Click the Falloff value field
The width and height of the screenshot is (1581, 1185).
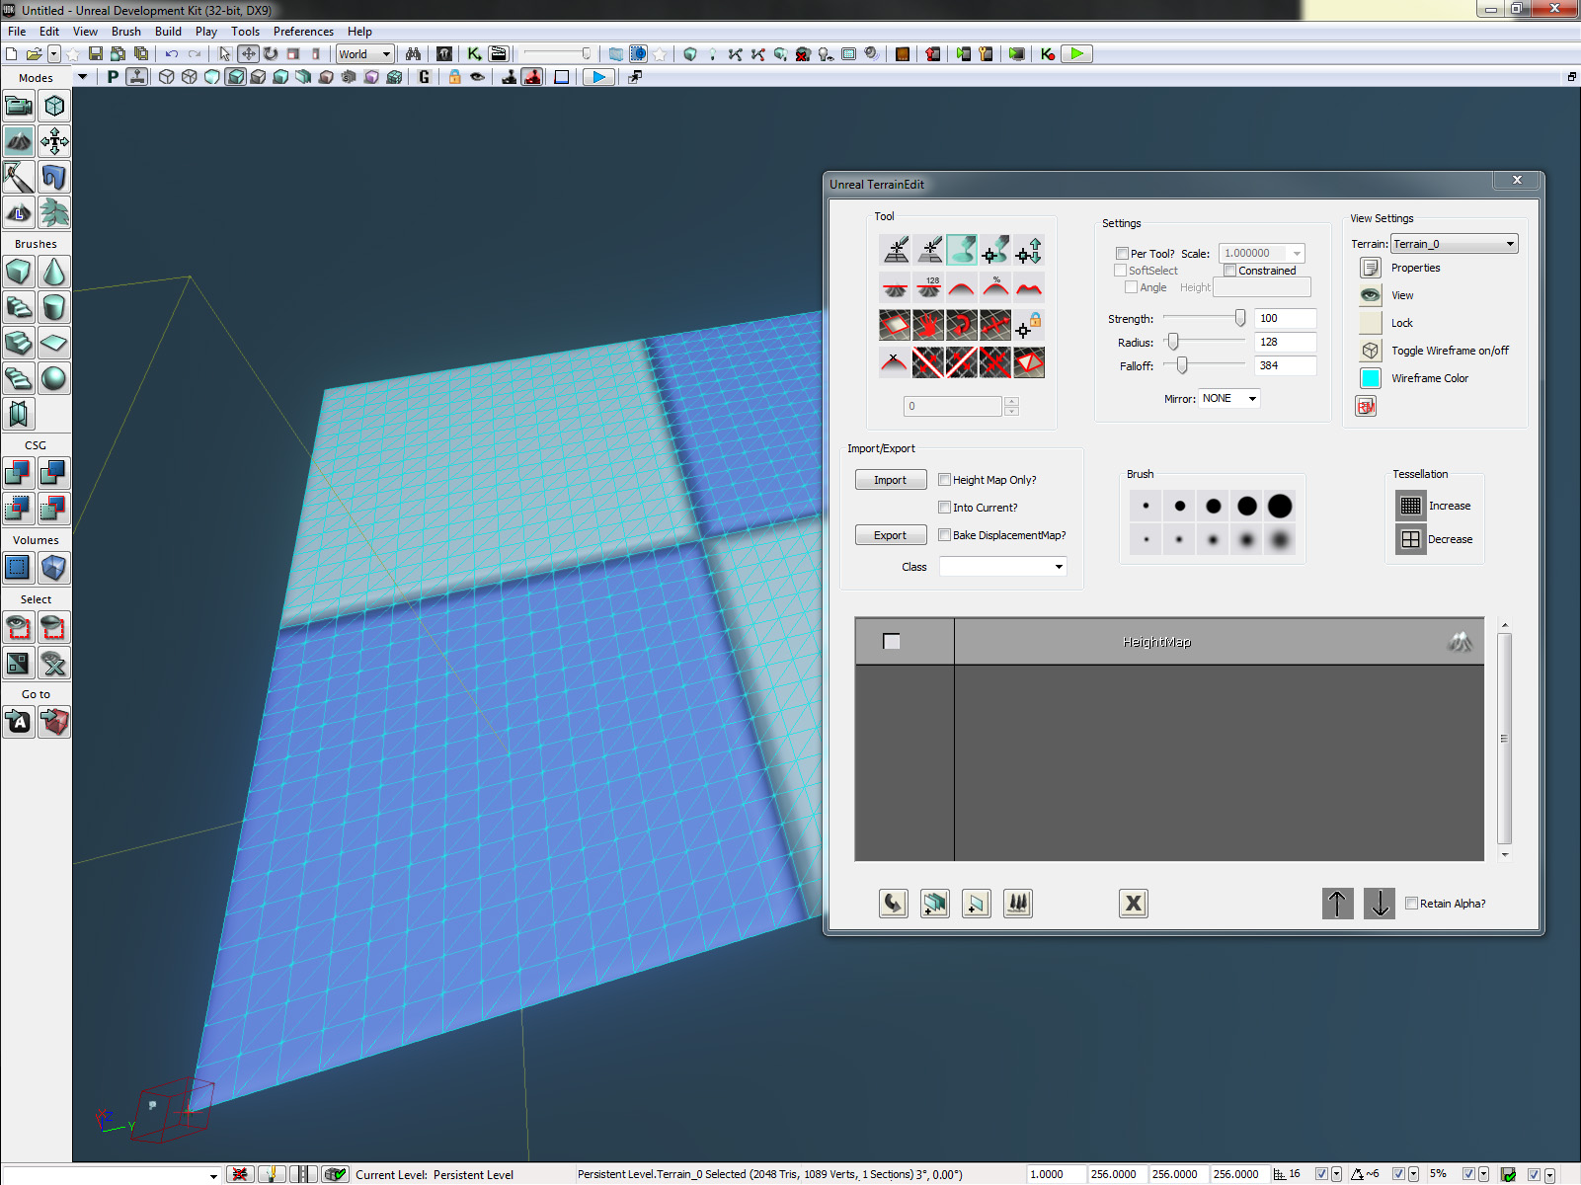(x=1285, y=365)
